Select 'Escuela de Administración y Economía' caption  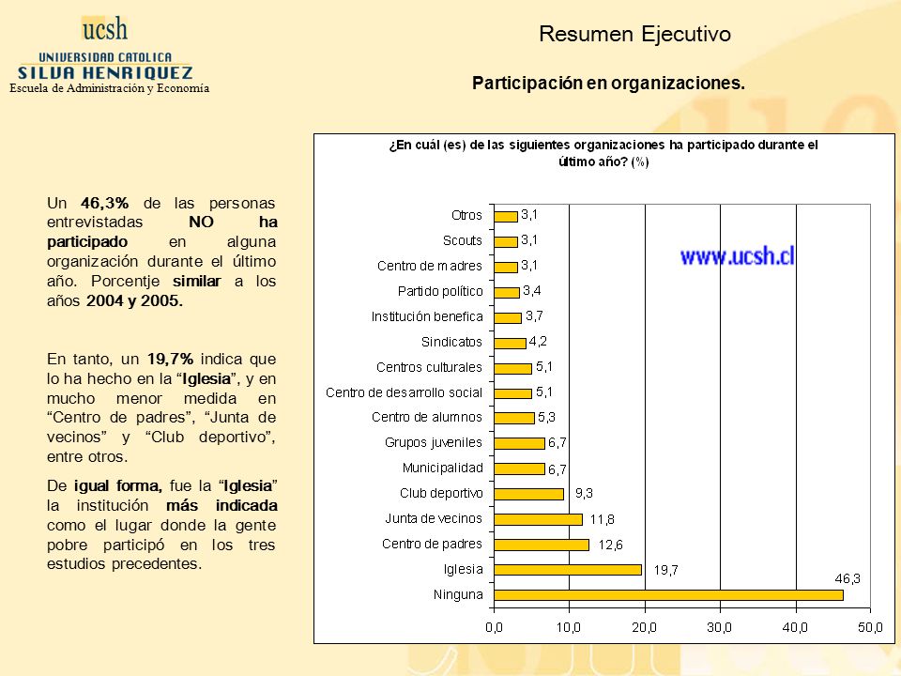point(109,88)
